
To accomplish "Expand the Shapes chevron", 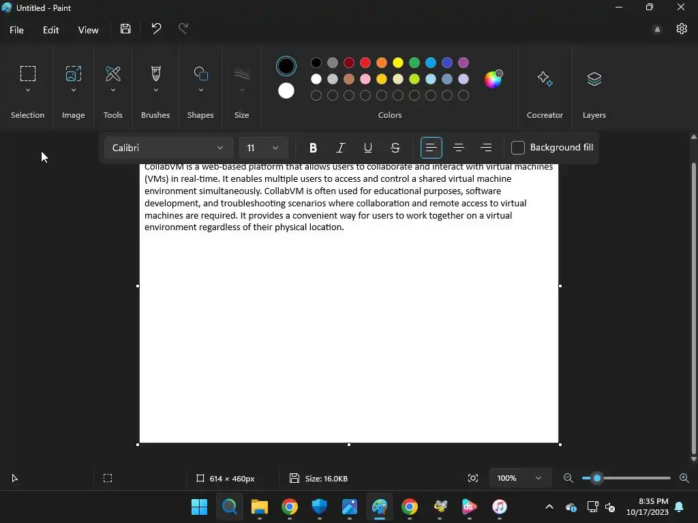I will point(201,91).
